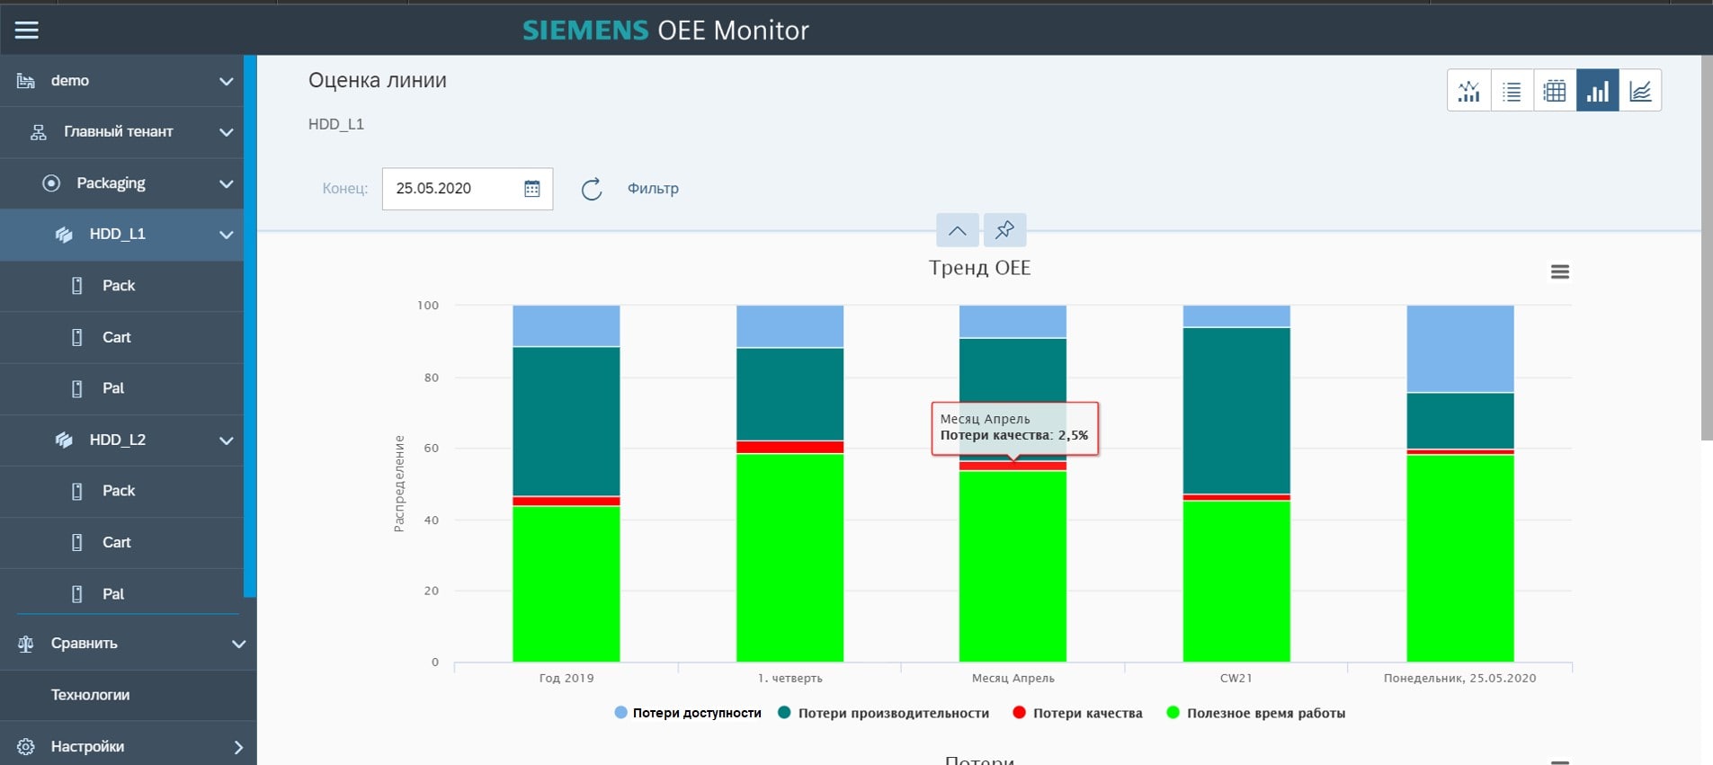Click the page vertical scrollbar
The image size is (1713, 765).
(1707, 248)
